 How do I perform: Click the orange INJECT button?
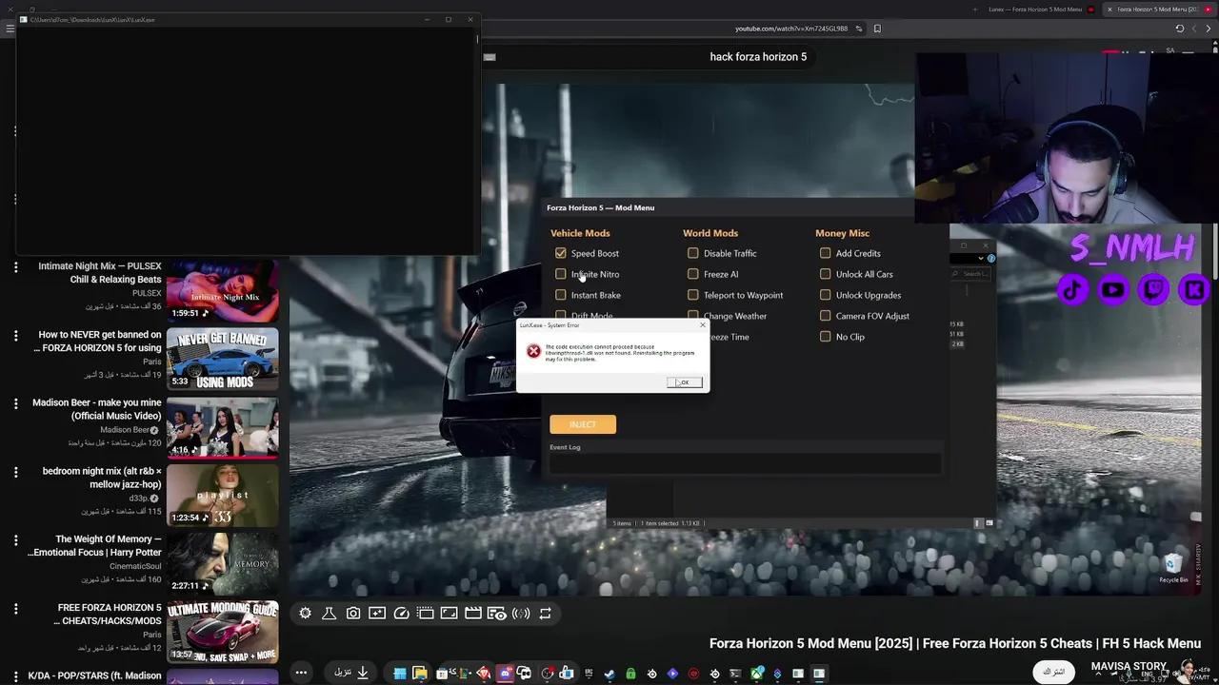(x=583, y=424)
